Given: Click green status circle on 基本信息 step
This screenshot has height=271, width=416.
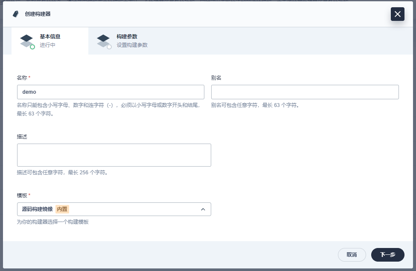Looking at the screenshot, I should [32, 47].
